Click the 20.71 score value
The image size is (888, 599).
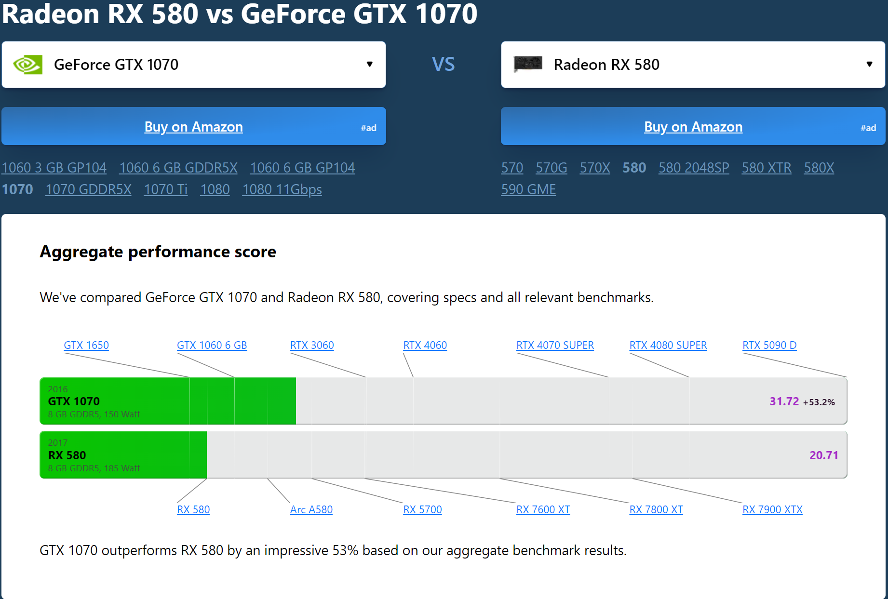(824, 455)
